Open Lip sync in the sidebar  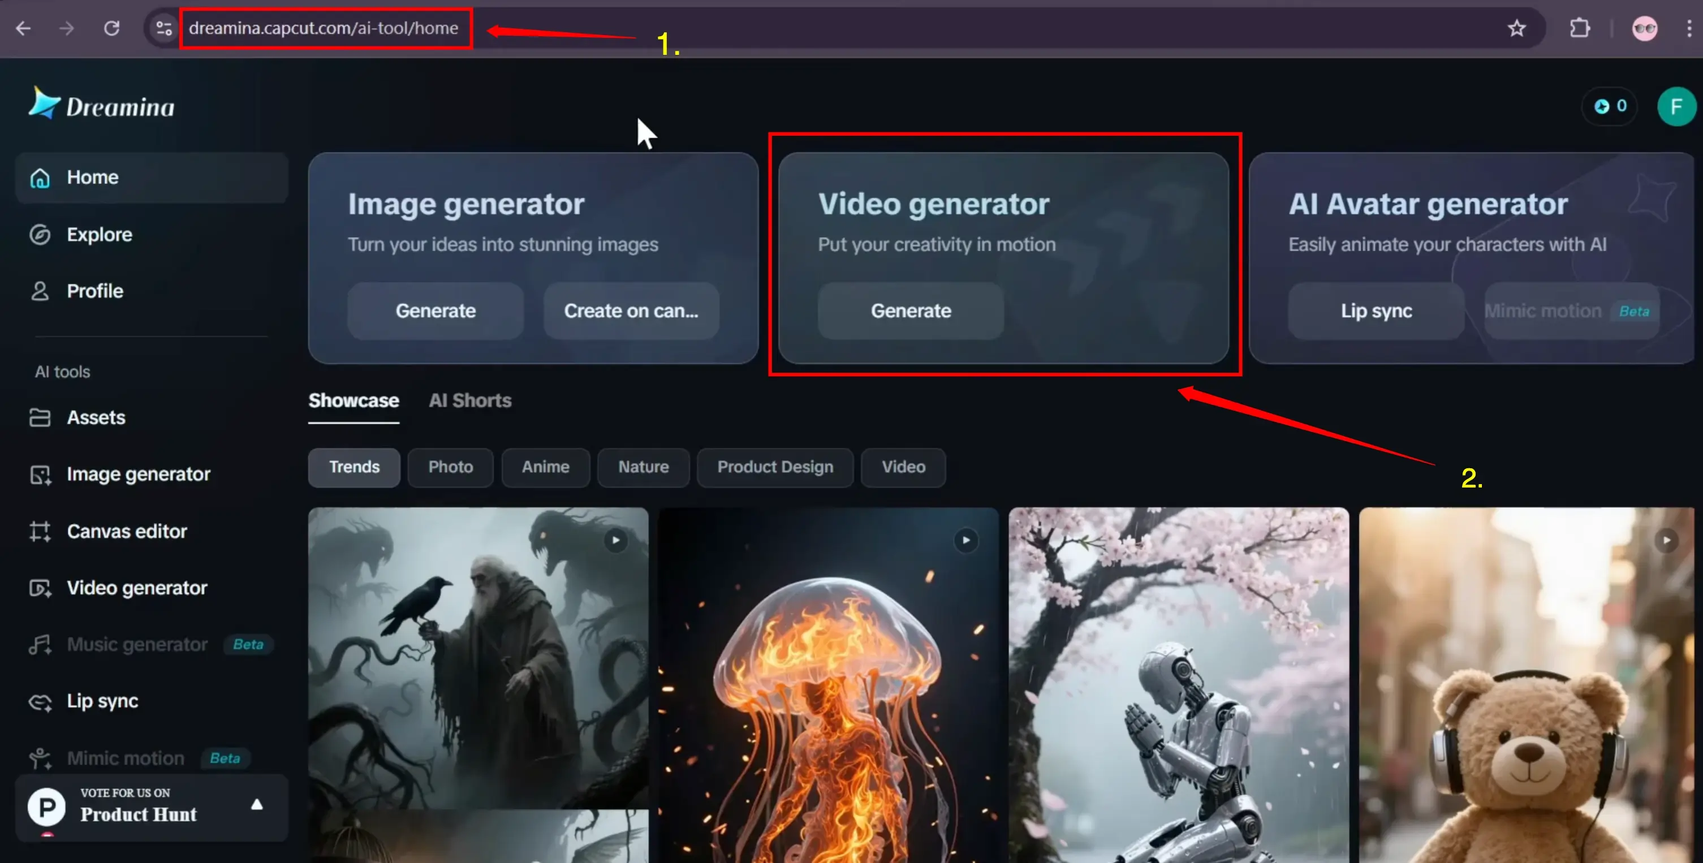pos(152,701)
